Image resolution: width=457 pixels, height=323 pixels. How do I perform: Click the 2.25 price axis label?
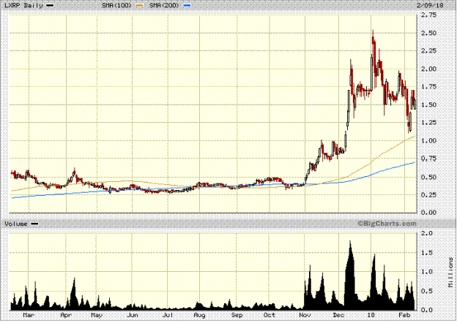pyautogui.click(x=428, y=51)
